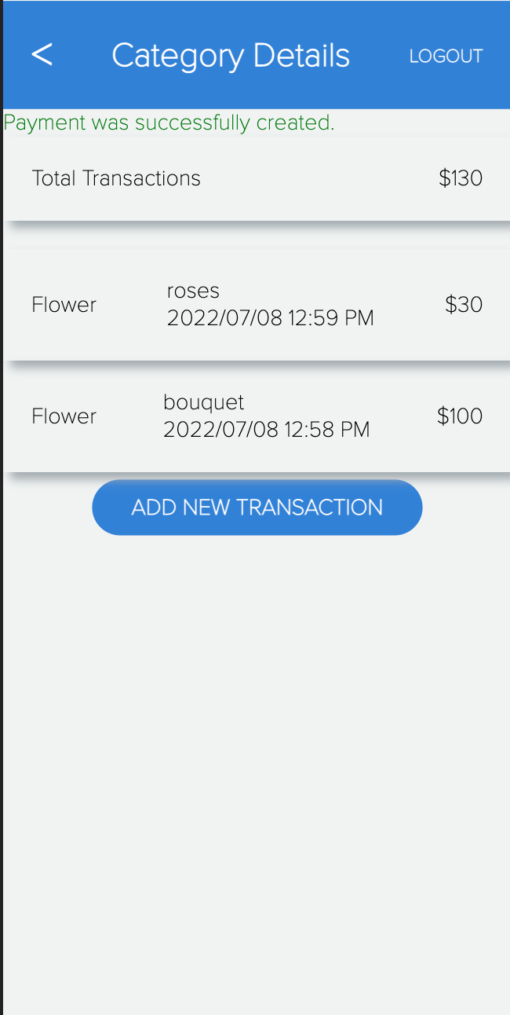The height and width of the screenshot is (1015, 510).
Task: Select the bouquet transaction name
Action: (x=203, y=401)
